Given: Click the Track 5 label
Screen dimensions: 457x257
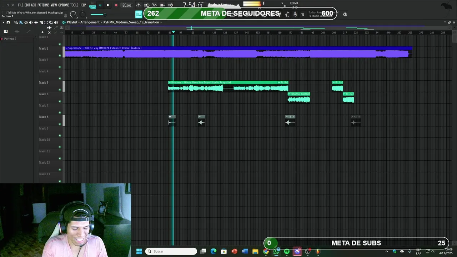Looking at the screenshot, I should (x=44, y=83).
